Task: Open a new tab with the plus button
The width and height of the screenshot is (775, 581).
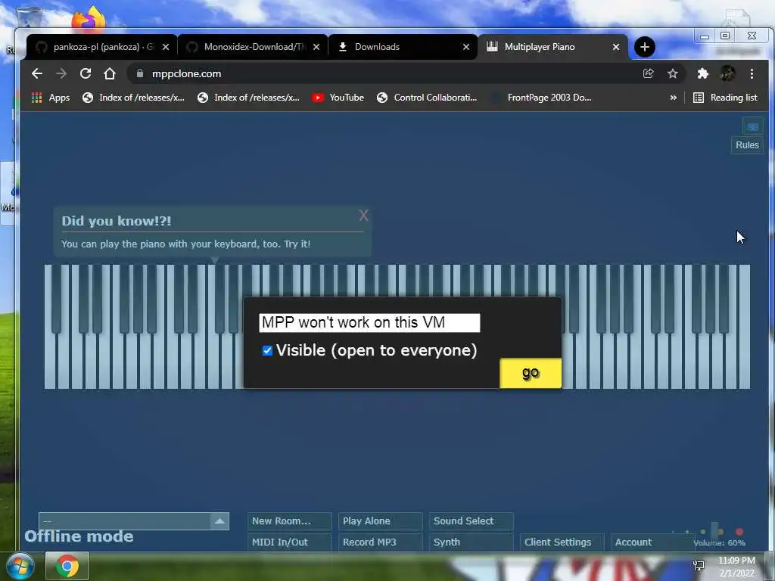Action: pos(645,47)
